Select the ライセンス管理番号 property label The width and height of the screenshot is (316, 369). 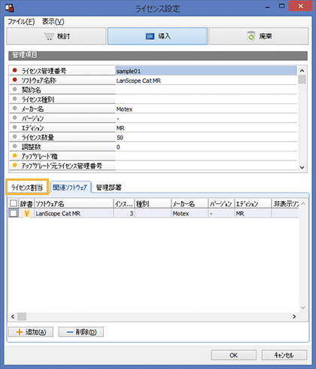click(x=44, y=71)
